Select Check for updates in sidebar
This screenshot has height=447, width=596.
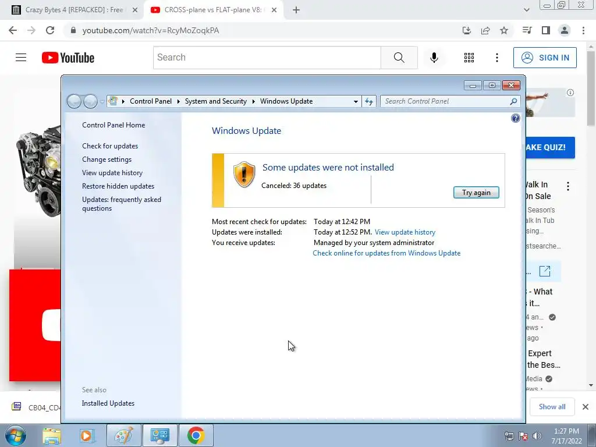click(x=110, y=146)
